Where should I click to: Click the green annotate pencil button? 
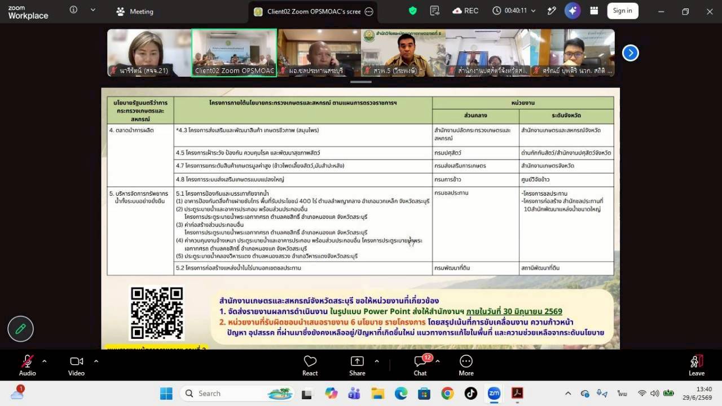(x=21, y=329)
